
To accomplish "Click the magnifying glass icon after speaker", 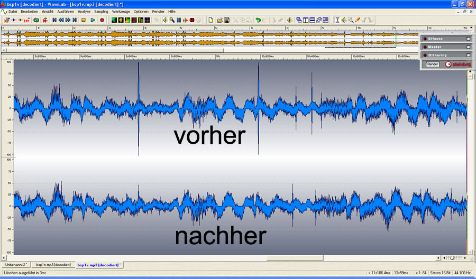I will [172, 20].
